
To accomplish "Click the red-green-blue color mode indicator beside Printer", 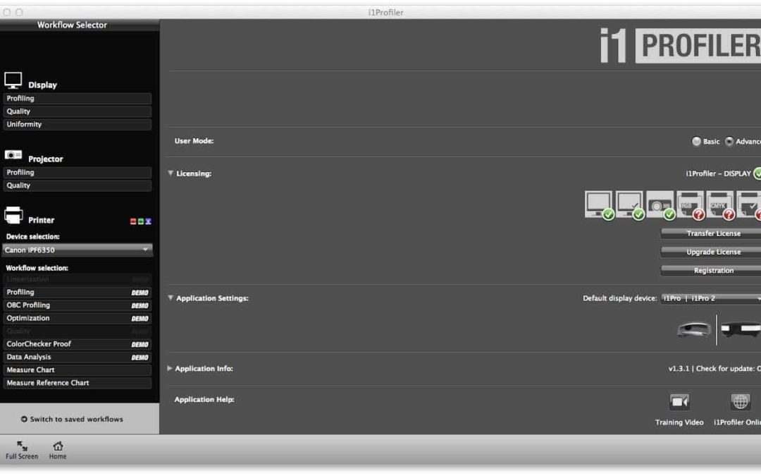I will click(x=141, y=221).
